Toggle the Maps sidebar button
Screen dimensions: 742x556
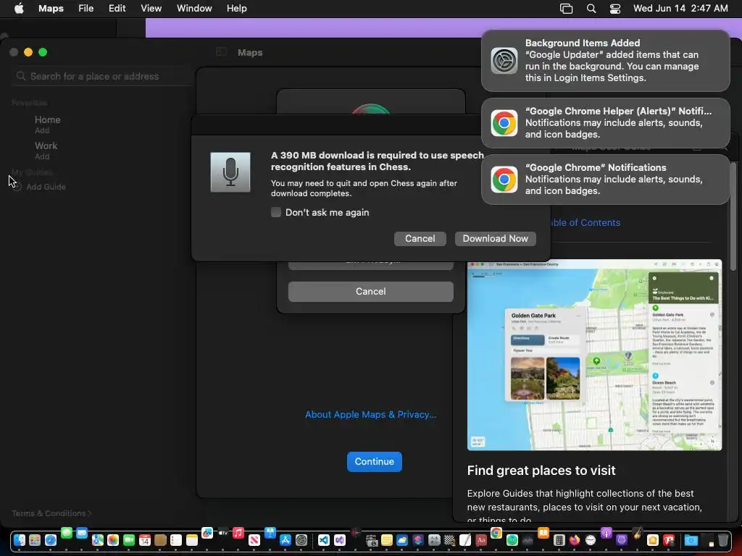coord(221,52)
